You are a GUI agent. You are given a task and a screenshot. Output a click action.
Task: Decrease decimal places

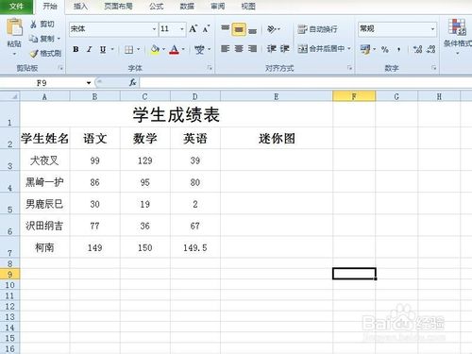pos(431,49)
